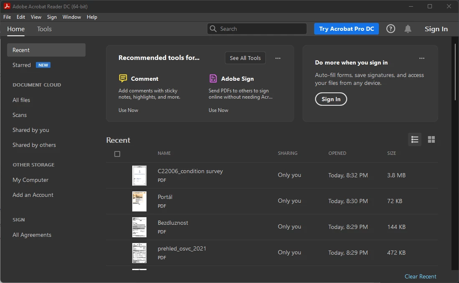
Task: Click Add an Account
Action: (33, 195)
